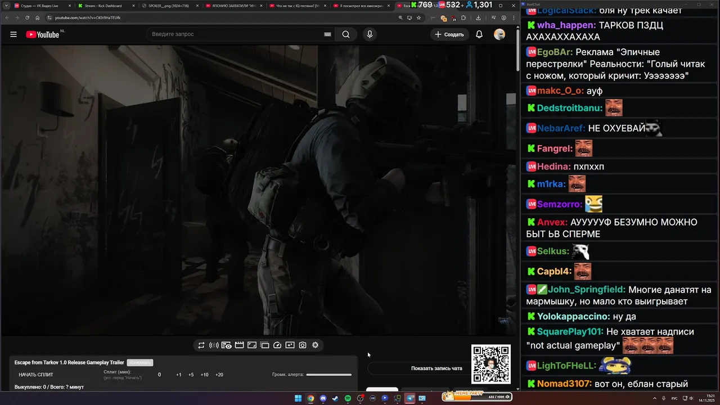Click the QR code image
The height and width of the screenshot is (405, 720).
tap(491, 364)
